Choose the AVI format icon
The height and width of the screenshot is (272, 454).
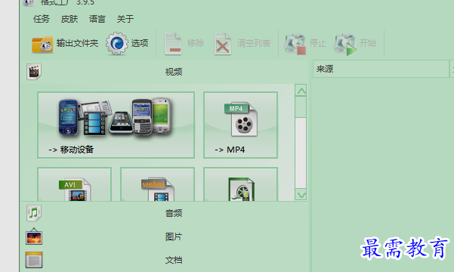click(x=75, y=190)
